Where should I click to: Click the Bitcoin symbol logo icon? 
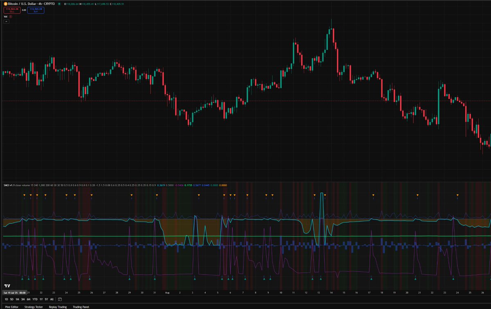tap(5, 3)
